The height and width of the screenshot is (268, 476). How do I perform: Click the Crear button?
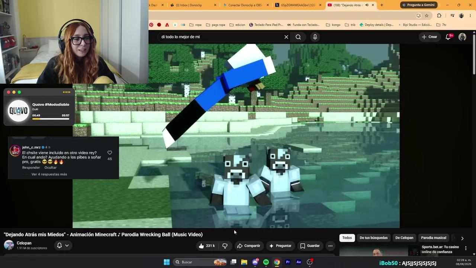coord(429,37)
